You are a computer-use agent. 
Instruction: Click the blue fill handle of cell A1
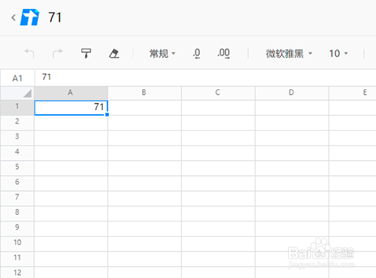point(107,115)
